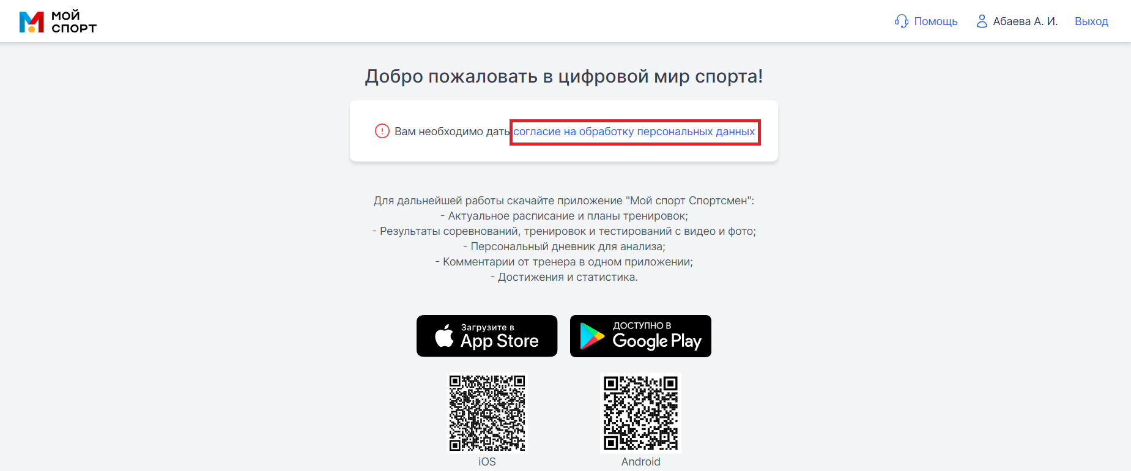The height and width of the screenshot is (471, 1131).
Task: Open the Абаева А. И. profile name
Action: pos(1025,21)
